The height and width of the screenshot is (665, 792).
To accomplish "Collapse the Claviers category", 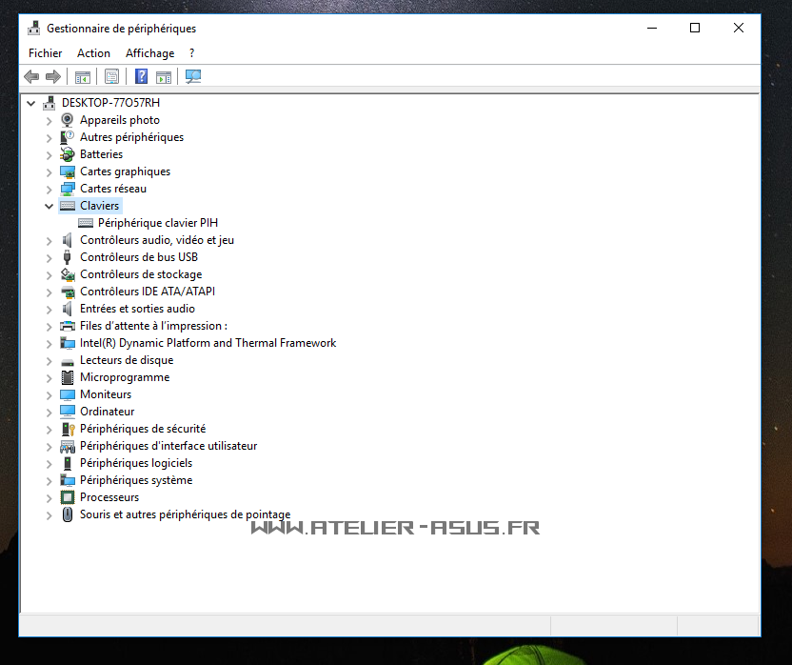I will click(49, 206).
